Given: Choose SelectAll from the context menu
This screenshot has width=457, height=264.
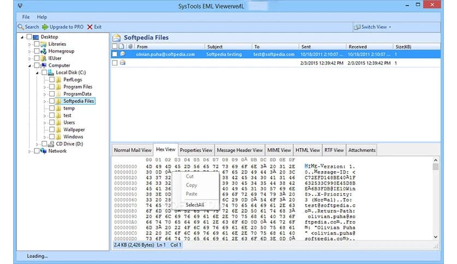Looking at the screenshot, I should pos(195,205).
